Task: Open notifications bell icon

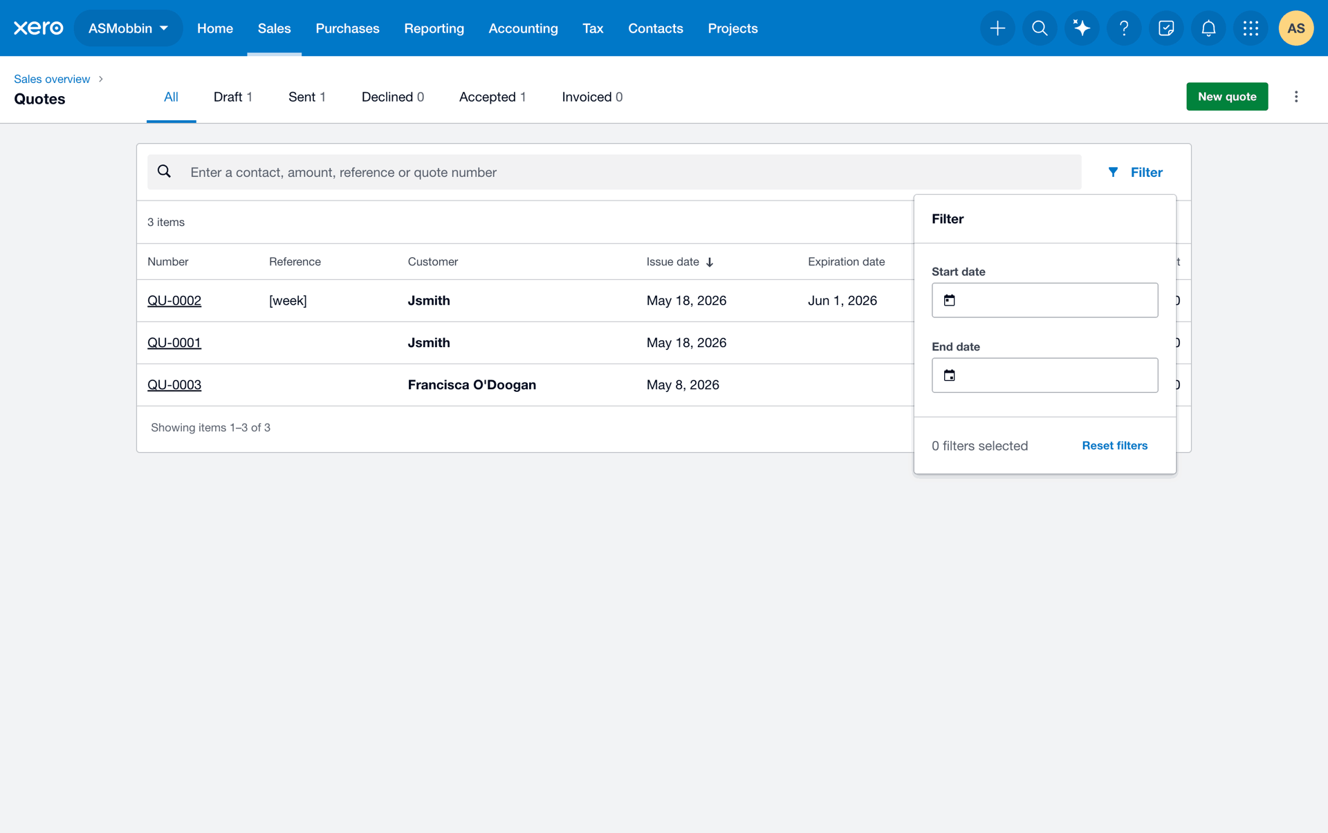Action: click(1208, 28)
